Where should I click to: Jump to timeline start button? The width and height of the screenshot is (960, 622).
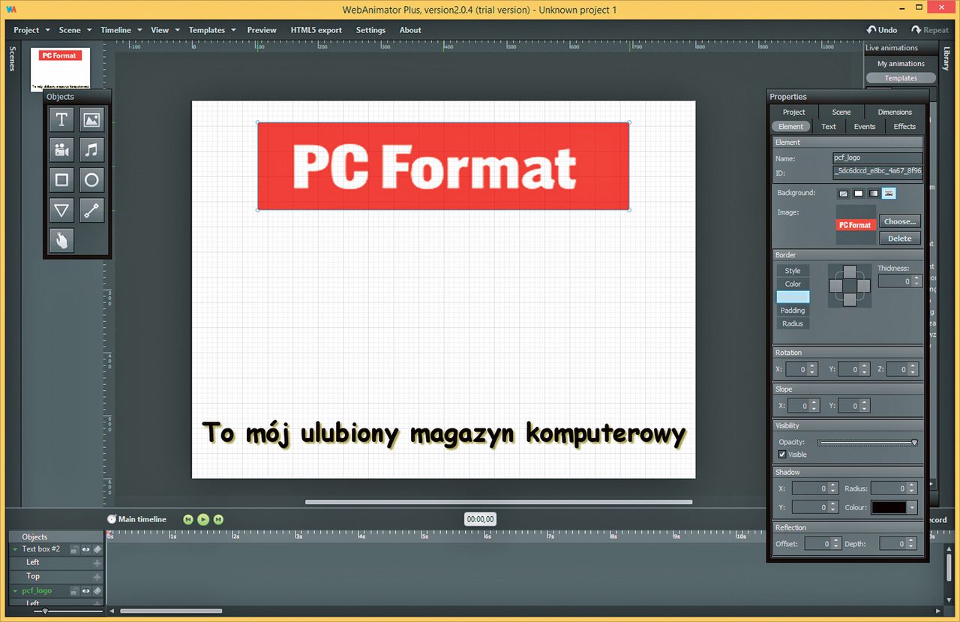[x=188, y=519]
